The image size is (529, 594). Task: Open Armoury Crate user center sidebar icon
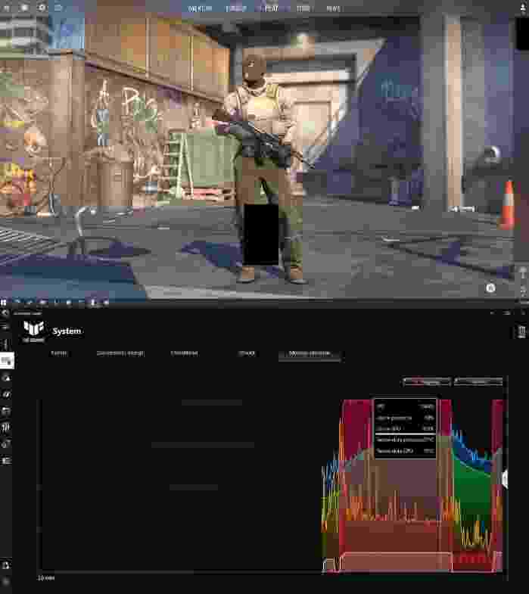pos(6,564)
